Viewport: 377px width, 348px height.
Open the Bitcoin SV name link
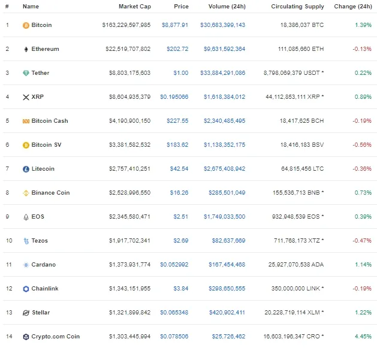point(46,145)
